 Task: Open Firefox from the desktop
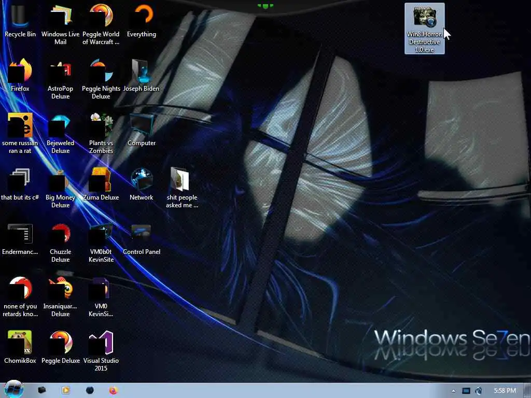point(20,75)
